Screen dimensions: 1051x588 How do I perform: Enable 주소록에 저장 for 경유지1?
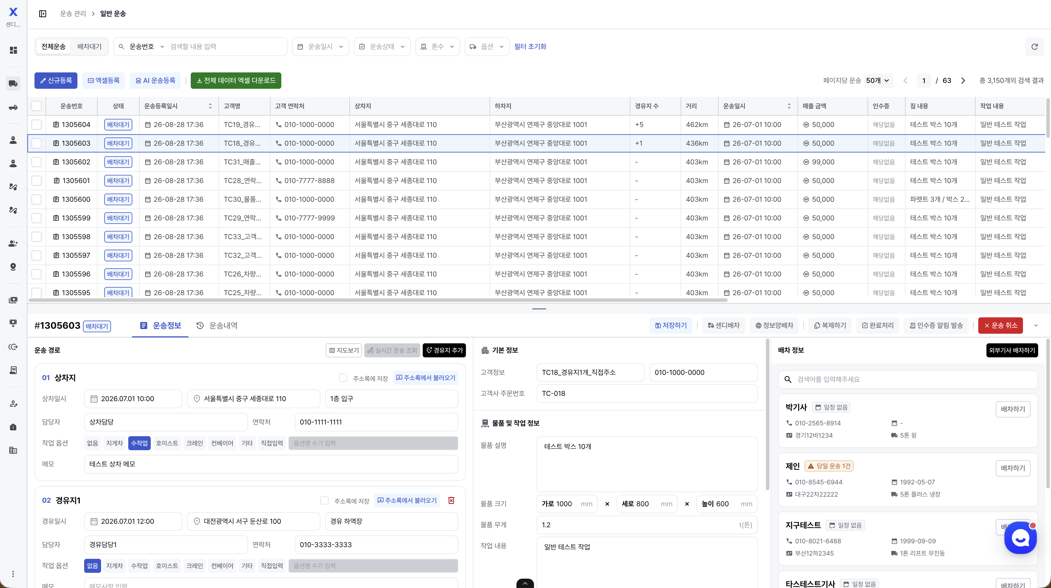pos(324,500)
